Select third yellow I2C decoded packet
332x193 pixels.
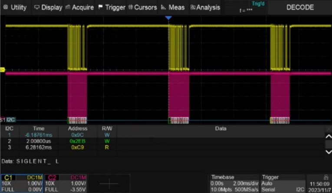[x=279, y=120]
